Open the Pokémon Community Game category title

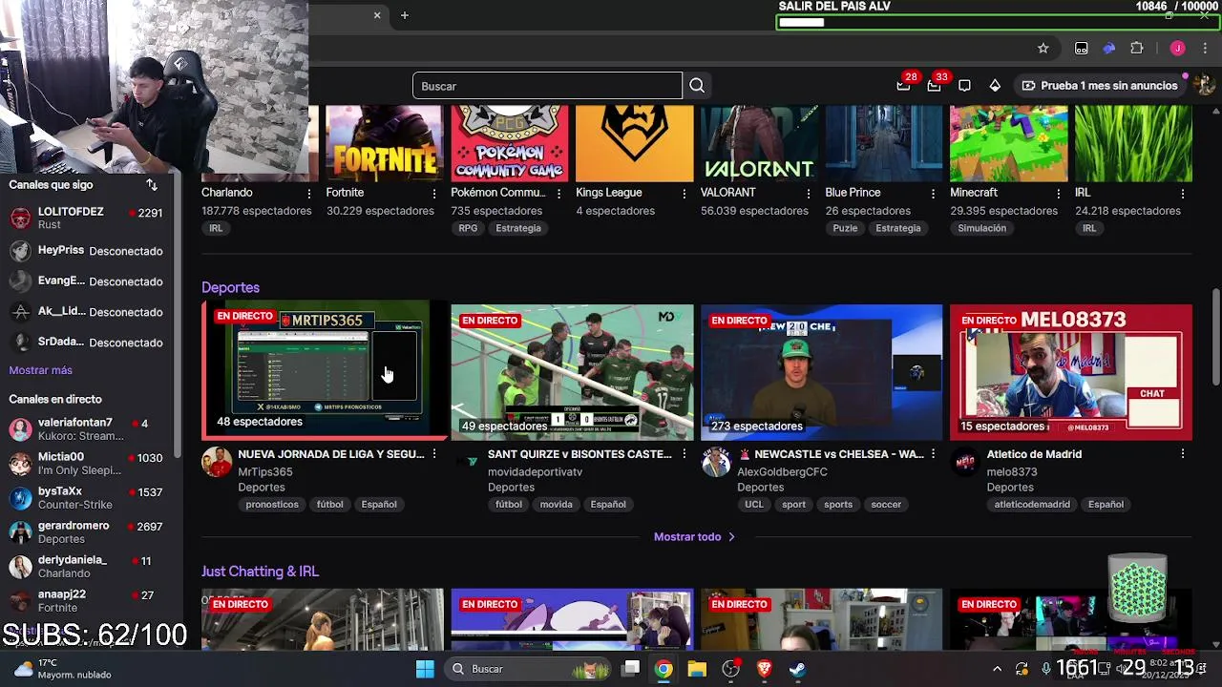click(x=498, y=193)
